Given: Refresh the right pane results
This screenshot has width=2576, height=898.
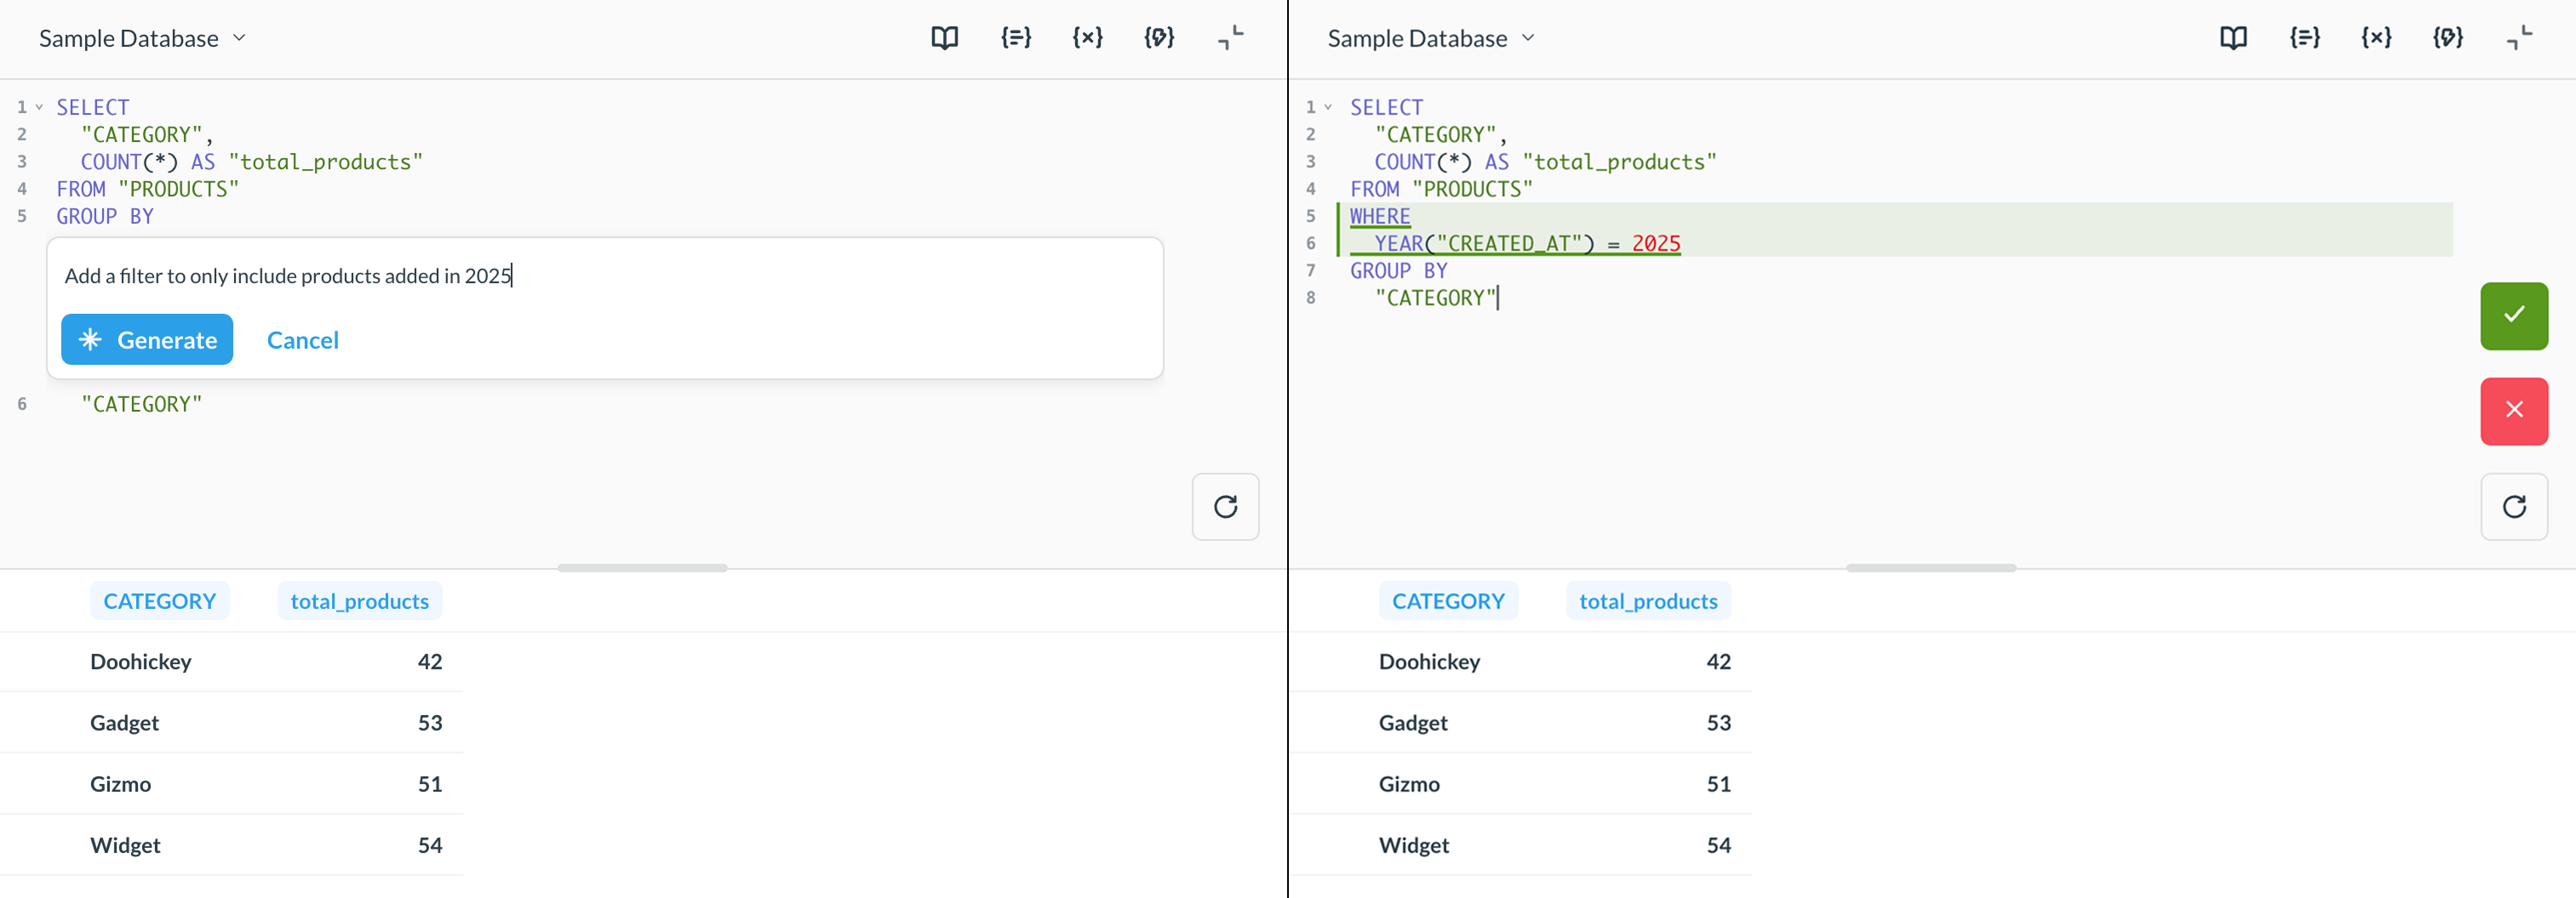Looking at the screenshot, I should coord(2513,507).
